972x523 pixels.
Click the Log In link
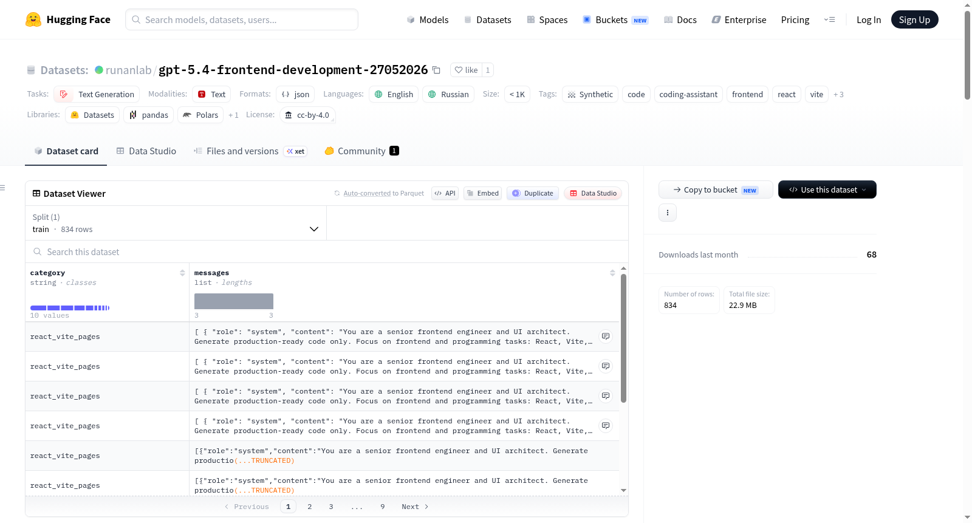(x=869, y=19)
